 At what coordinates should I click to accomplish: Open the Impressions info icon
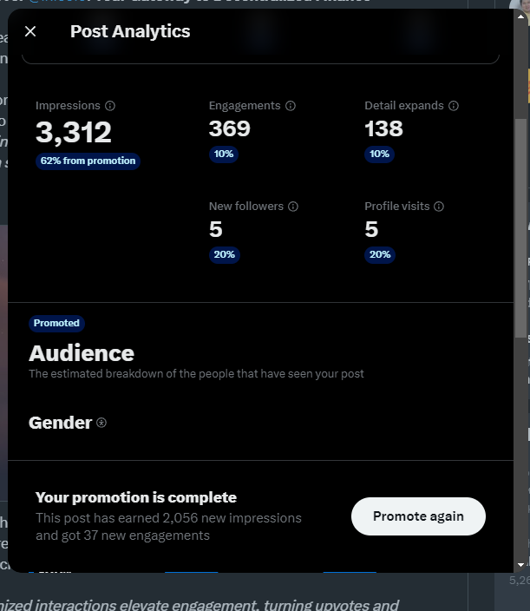coord(110,106)
